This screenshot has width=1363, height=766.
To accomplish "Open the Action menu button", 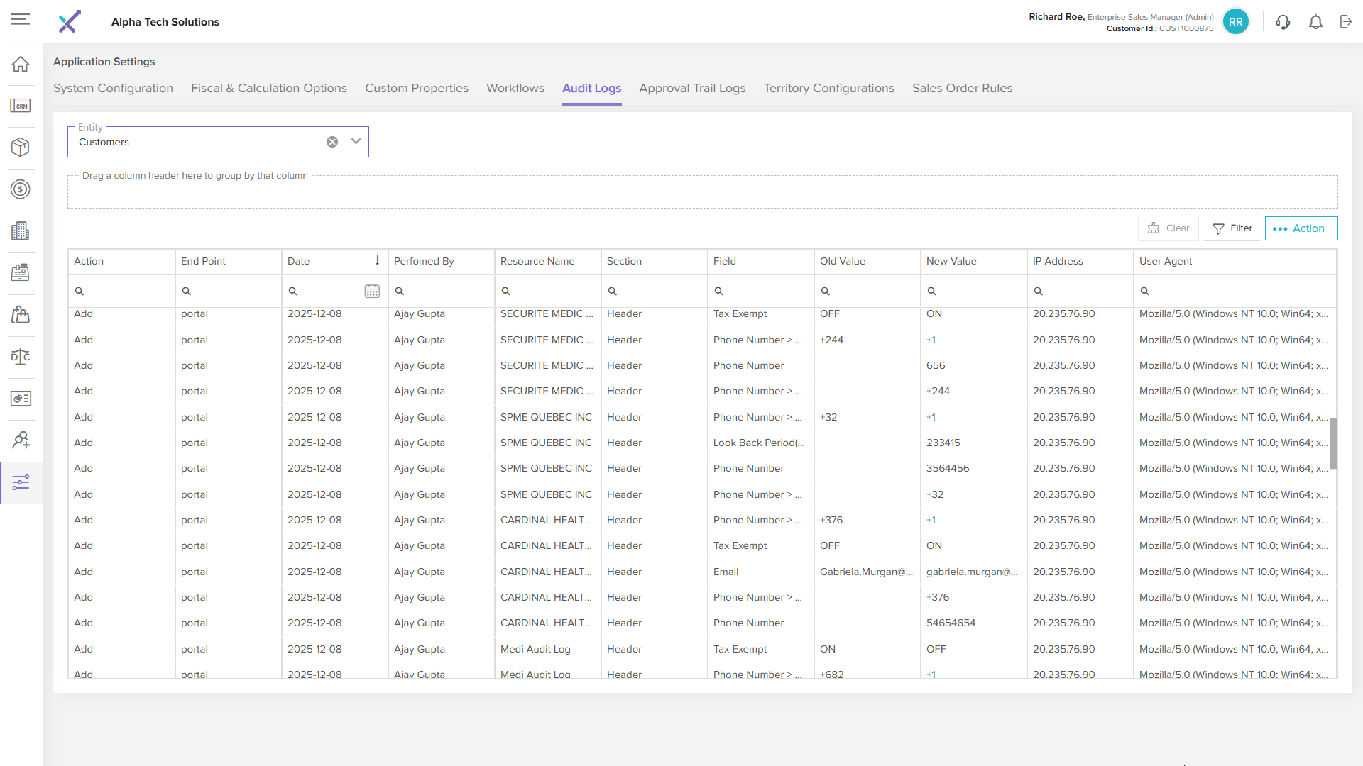I will click(x=1301, y=228).
